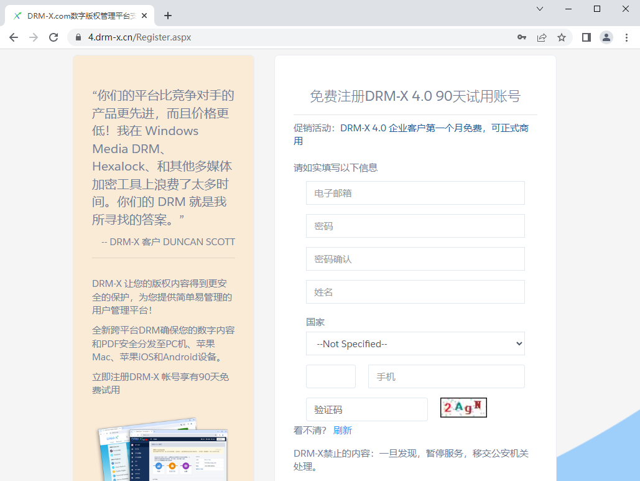Bookmark this page with the star icon
The height and width of the screenshot is (481, 640).
tap(562, 37)
